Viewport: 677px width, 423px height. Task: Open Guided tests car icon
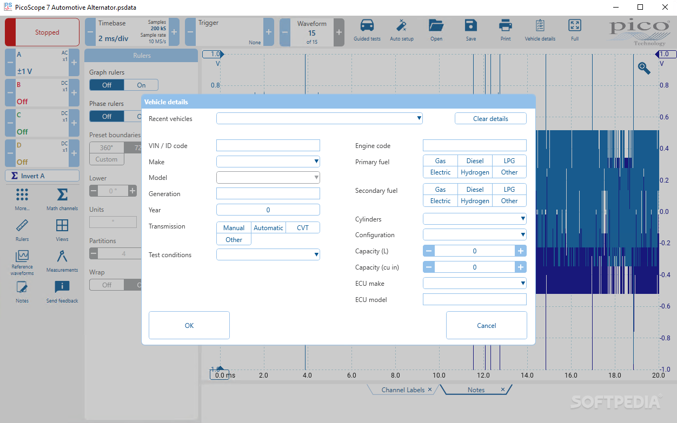[x=367, y=25]
